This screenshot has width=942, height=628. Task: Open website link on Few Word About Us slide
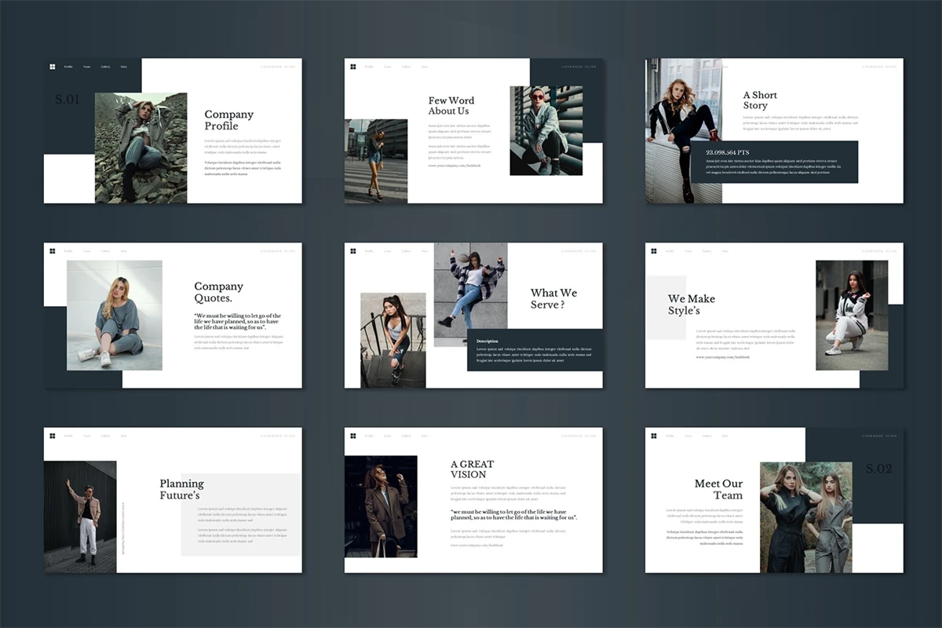(x=454, y=166)
